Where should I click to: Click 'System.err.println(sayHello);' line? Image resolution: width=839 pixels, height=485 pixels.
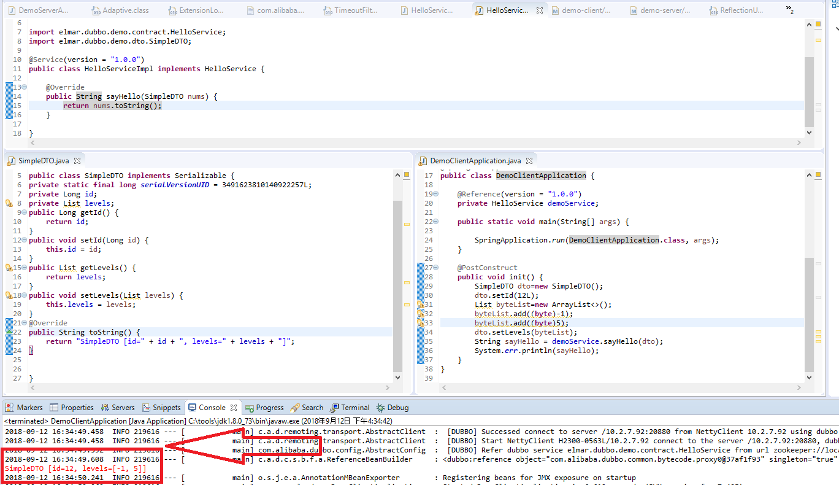537,351
